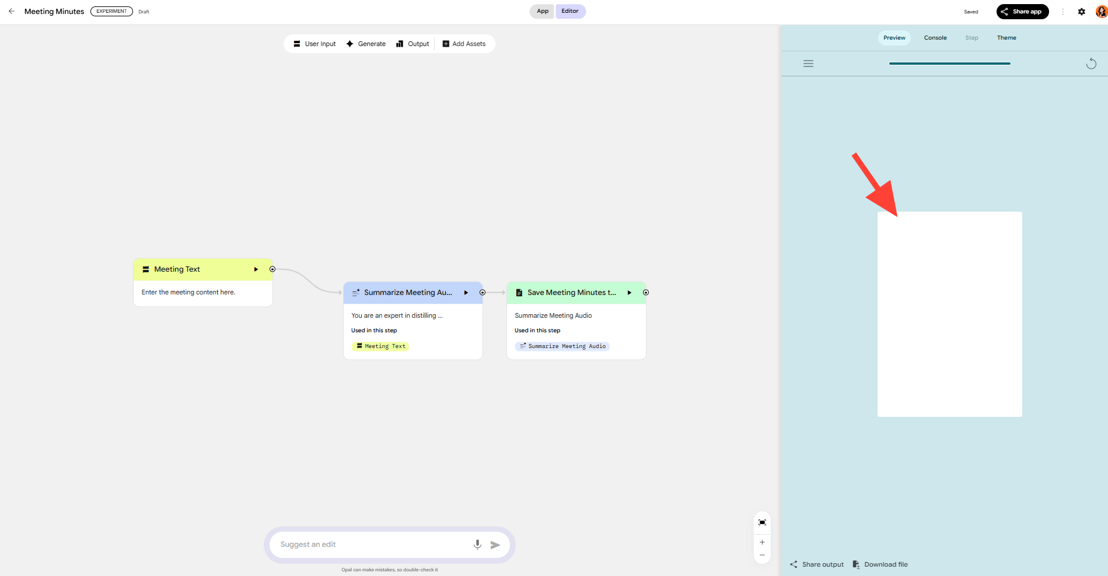Click the restart preview refresh icon
This screenshot has height=576, width=1108.
(1090, 64)
